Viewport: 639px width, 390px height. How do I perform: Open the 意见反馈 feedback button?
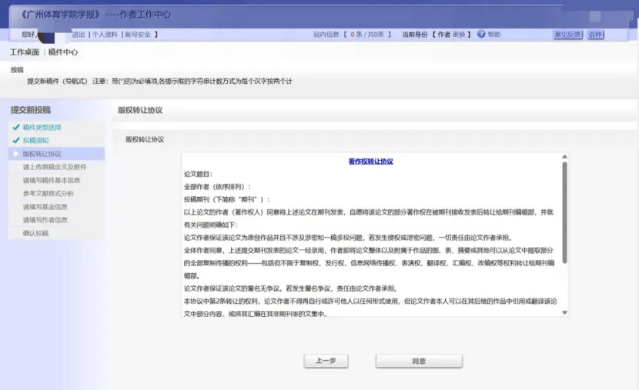click(567, 35)
